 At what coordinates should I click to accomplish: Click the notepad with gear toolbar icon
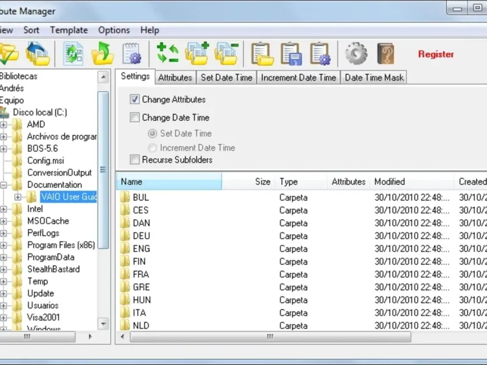(x=131, y=54)
